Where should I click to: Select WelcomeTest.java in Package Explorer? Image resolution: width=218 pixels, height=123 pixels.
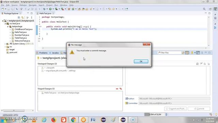tap(22, 41)
